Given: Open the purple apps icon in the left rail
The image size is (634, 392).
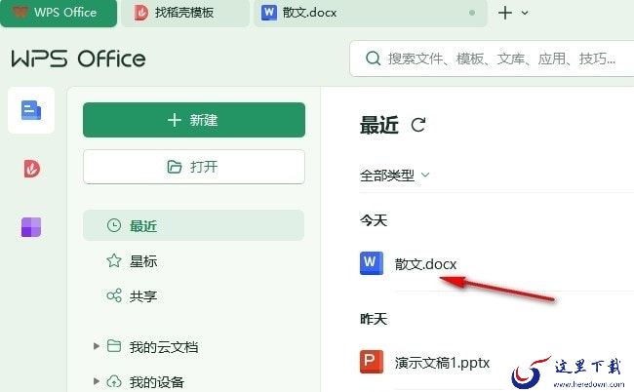Looking at the screenshot, I should point(31,226).
